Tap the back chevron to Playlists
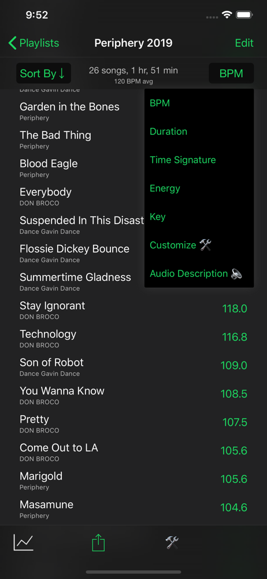This screenshot has height=579, width=267. 12,43
